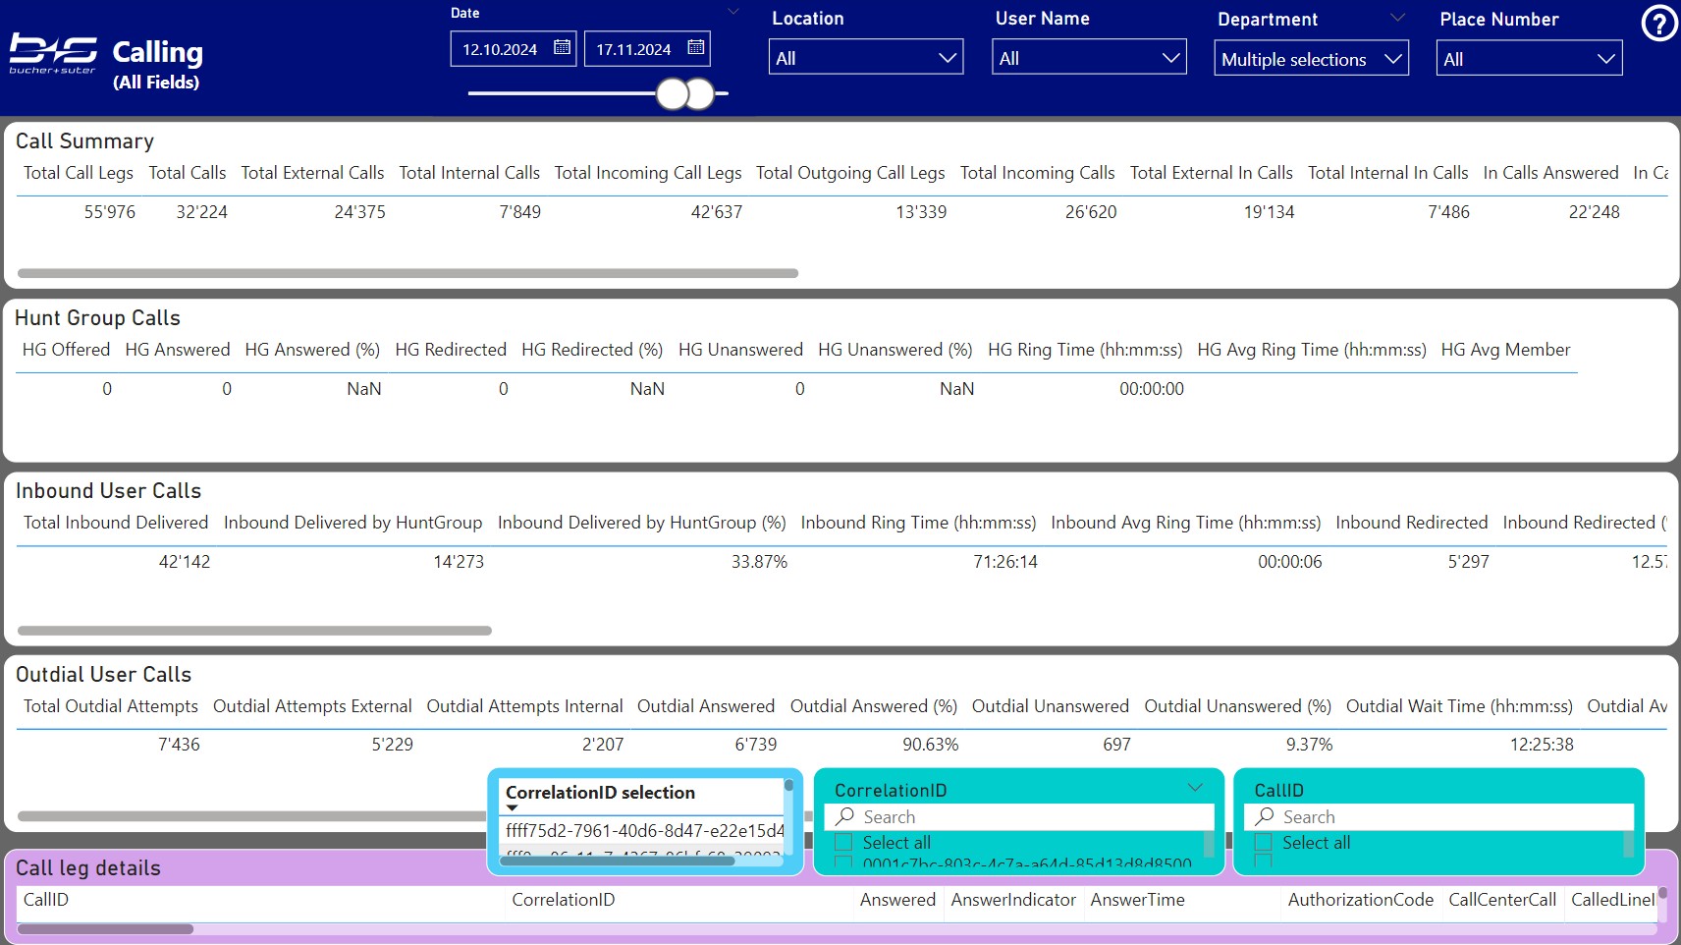
Task: Click the Total External Calls value 24'375
Action: [x=359, y=212]
